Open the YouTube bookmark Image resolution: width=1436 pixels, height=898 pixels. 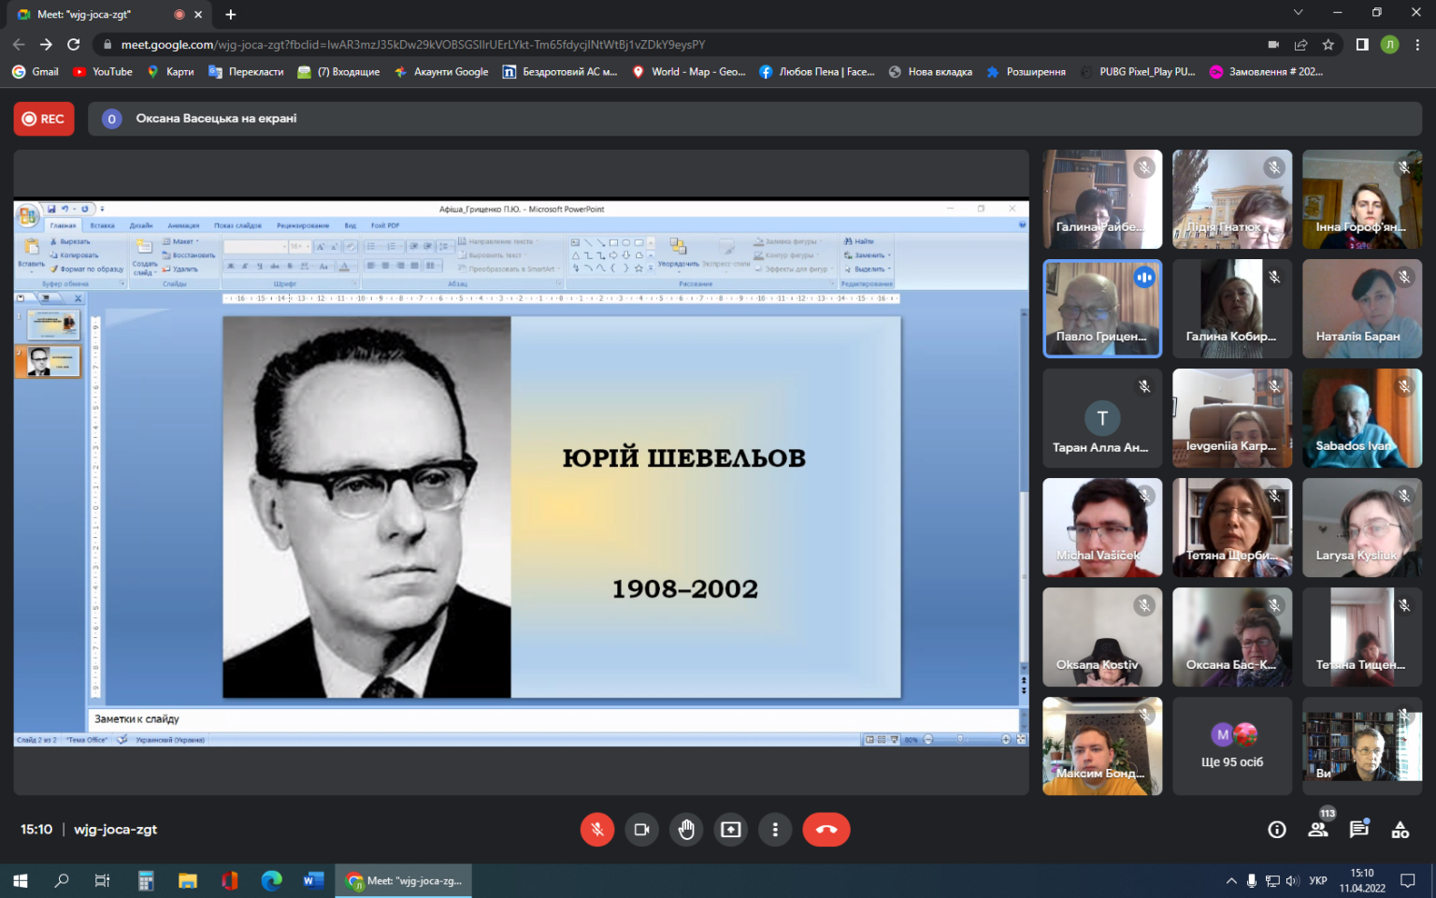103,71
